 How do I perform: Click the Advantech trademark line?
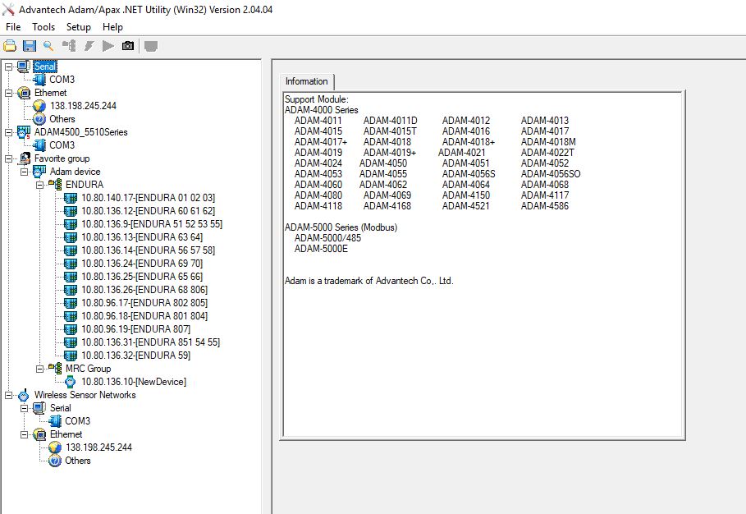click(x=368, y=281)
